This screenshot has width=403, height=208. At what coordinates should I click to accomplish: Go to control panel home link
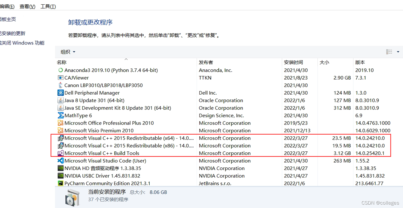(8, 19)
